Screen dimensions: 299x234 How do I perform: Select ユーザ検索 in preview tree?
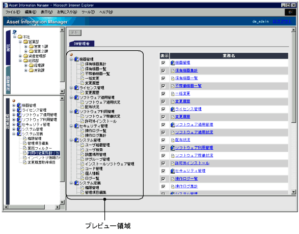point(94,150)
